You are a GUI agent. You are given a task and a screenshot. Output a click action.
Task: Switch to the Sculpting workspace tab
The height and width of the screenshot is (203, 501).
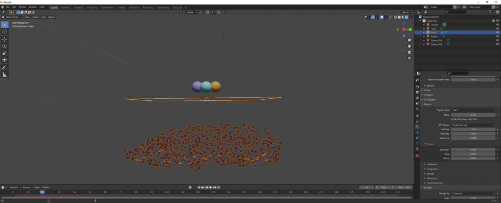(79, 7)
